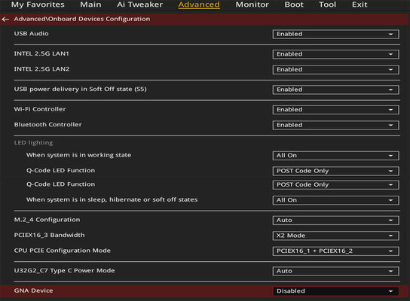Viewport: 410px width, 301px height.
Task: Click the back arrow beside Advanced\Onboard Devices Configuration
Action: click(x=5, y=19)
